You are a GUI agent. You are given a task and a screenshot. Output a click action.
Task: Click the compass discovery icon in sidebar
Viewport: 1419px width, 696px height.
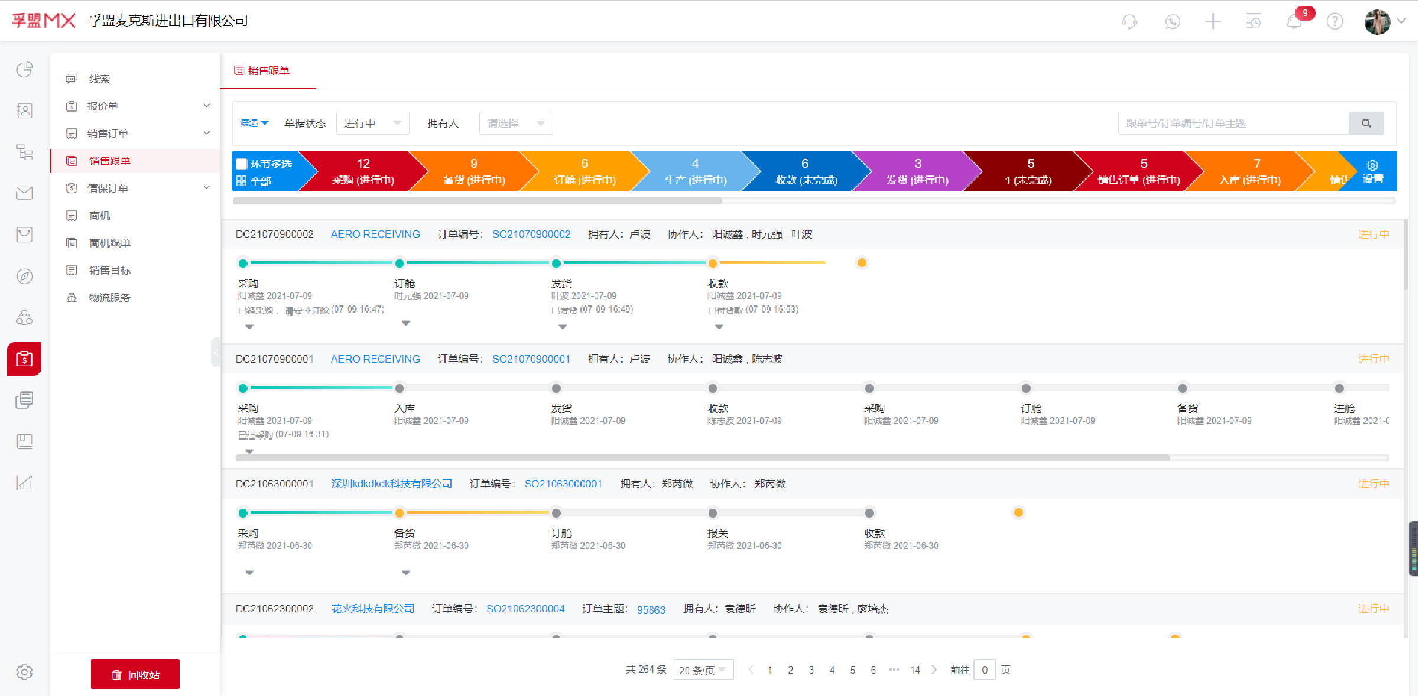(x=24, y=276)
